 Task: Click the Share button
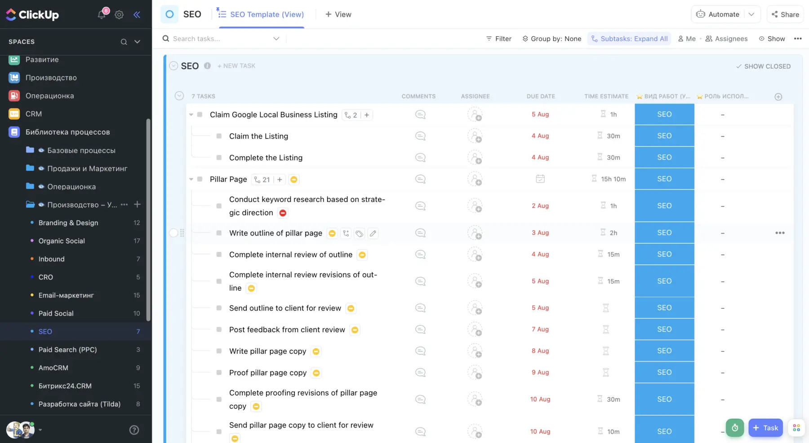[x=785, y=14]
